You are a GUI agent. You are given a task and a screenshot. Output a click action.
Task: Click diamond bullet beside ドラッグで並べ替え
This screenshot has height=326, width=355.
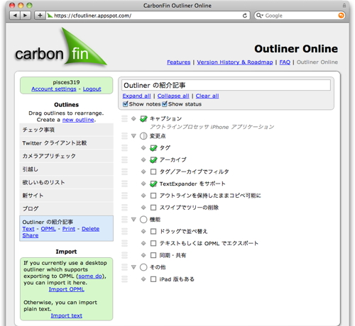coord(143,231)
